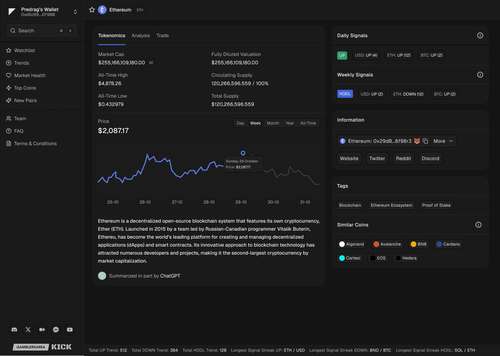Viewport: 500px width, 356px height.
Task: Expand the More addresses dropdown
Action: tap(443, 141)
